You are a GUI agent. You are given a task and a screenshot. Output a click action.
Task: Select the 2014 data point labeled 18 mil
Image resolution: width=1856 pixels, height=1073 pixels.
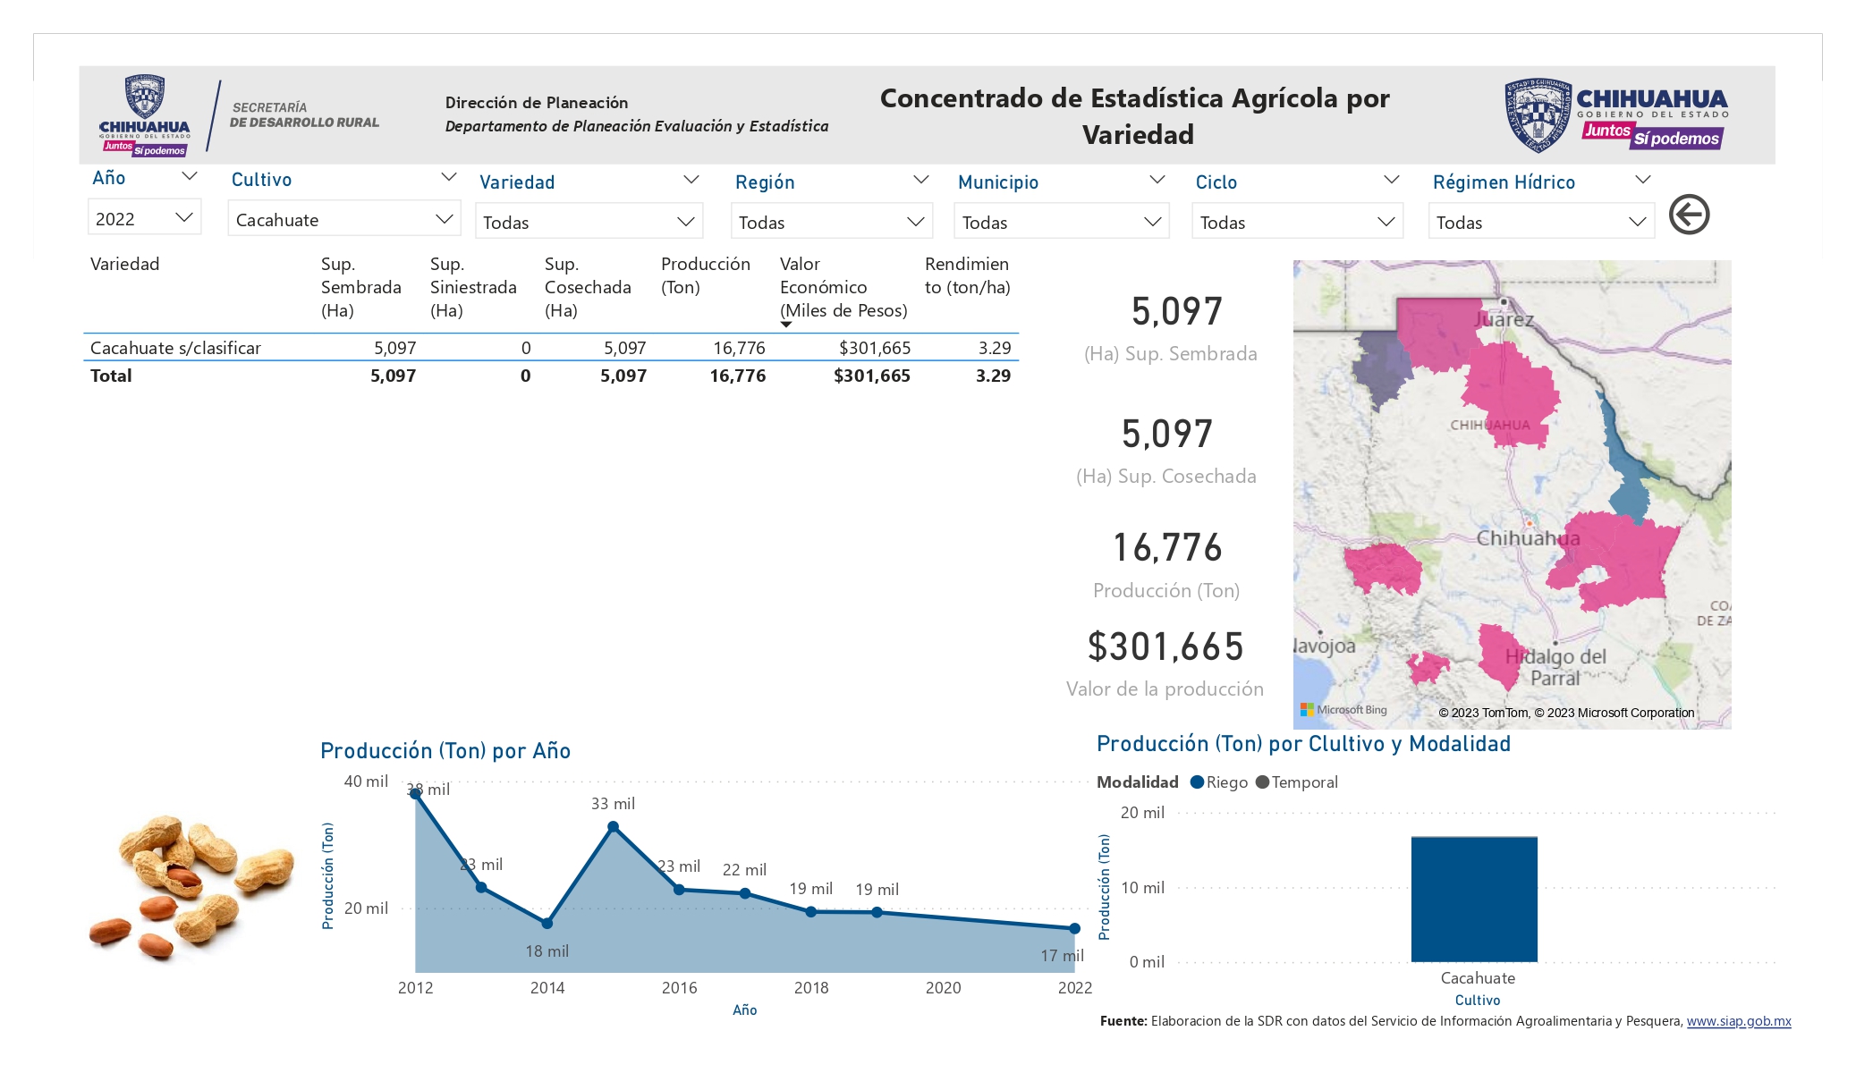click(547, 923)
